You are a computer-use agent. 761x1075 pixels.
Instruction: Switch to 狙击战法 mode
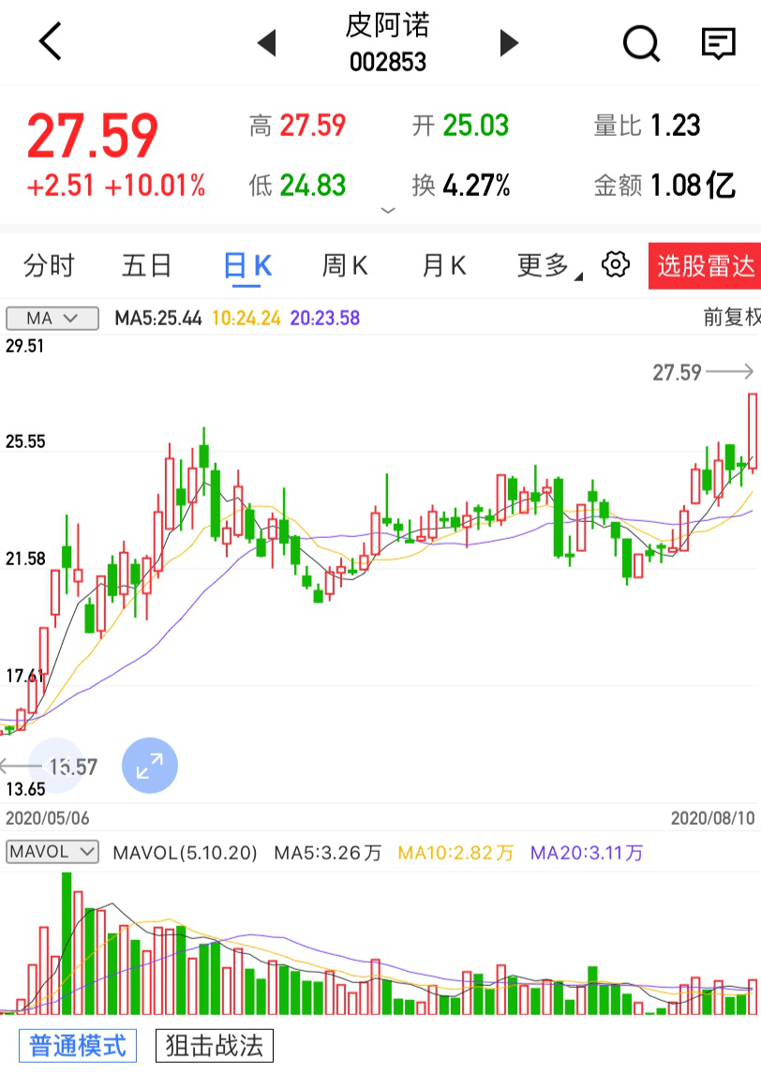pyautogui.click(x=215, y=1045)
